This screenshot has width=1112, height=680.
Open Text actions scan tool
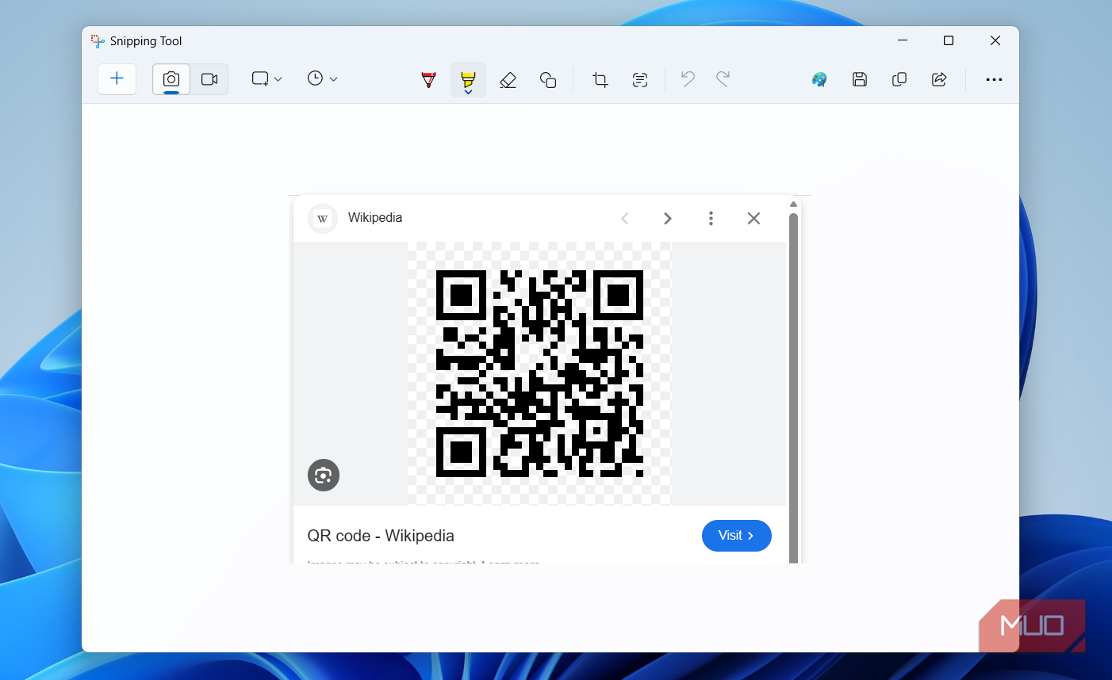(640, 79)
